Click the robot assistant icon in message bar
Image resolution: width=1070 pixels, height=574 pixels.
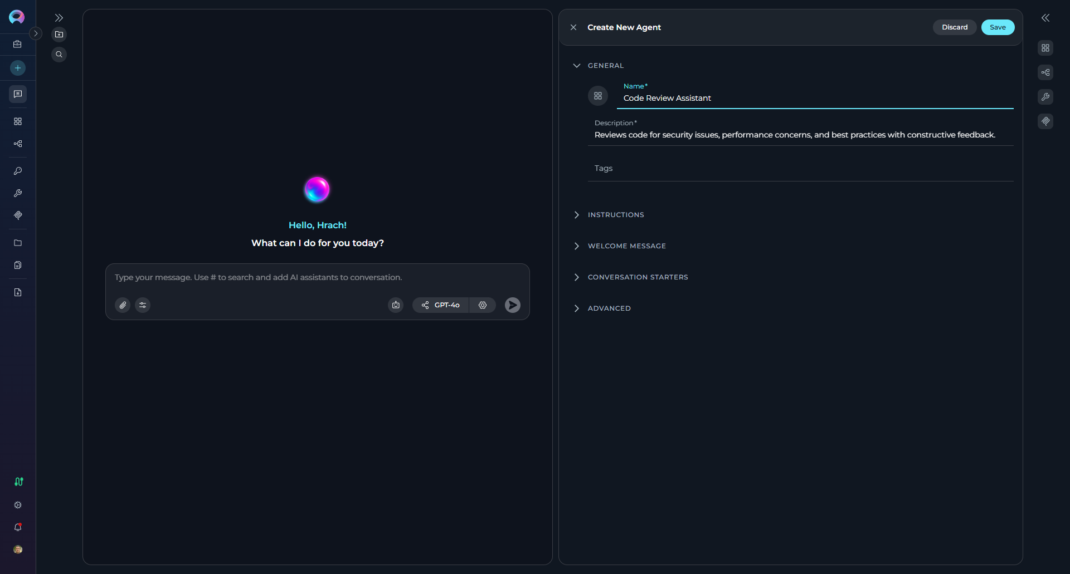pos(396,305)
